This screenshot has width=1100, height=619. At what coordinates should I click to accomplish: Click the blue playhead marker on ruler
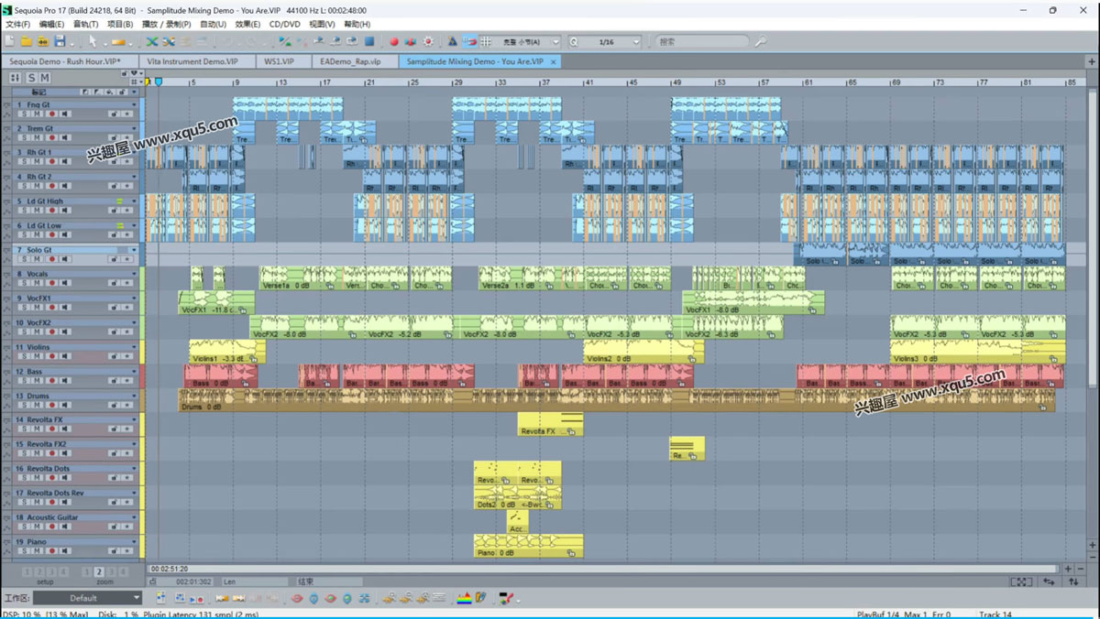tap(158, 82)
